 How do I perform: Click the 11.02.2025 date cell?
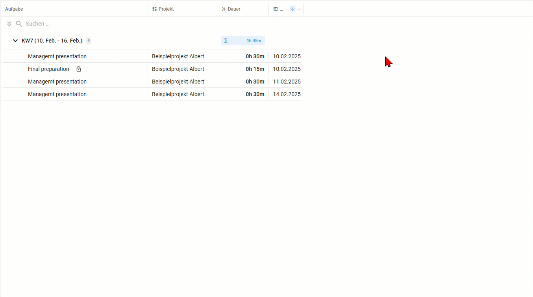point(287,82)
